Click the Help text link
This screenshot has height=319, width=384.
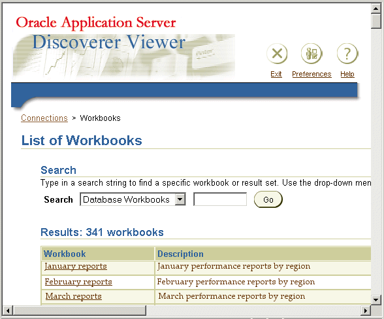coord(347,74)
